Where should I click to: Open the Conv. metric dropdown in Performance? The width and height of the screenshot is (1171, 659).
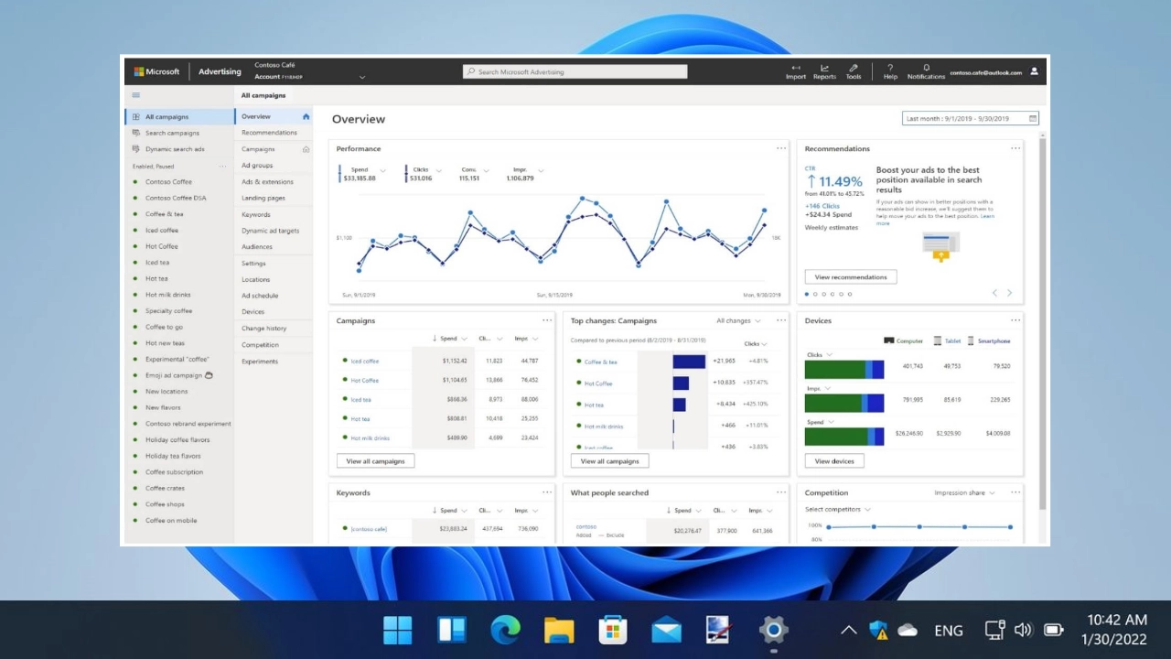point(486,170)
